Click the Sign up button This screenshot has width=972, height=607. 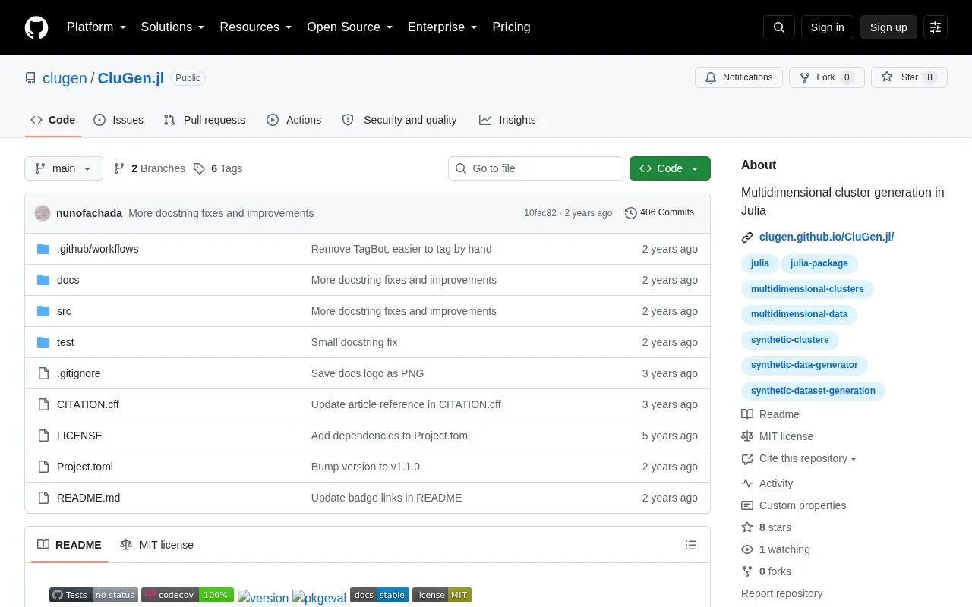[x=888, y=27]
